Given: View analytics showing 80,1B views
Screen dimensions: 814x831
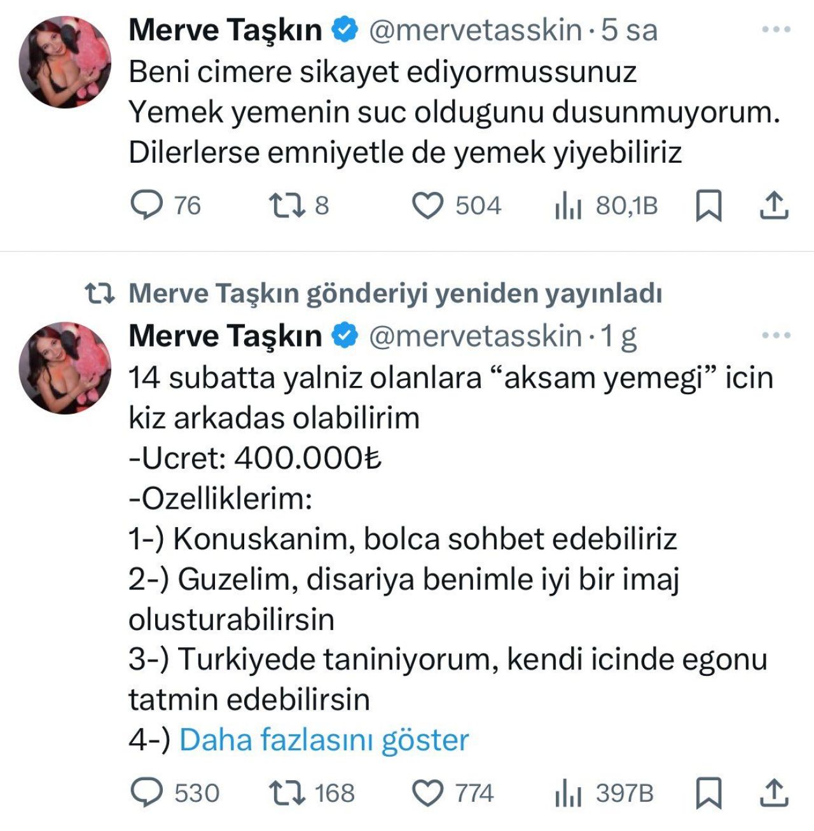Looking at the screenshot, I should click(x=568, y=205).
